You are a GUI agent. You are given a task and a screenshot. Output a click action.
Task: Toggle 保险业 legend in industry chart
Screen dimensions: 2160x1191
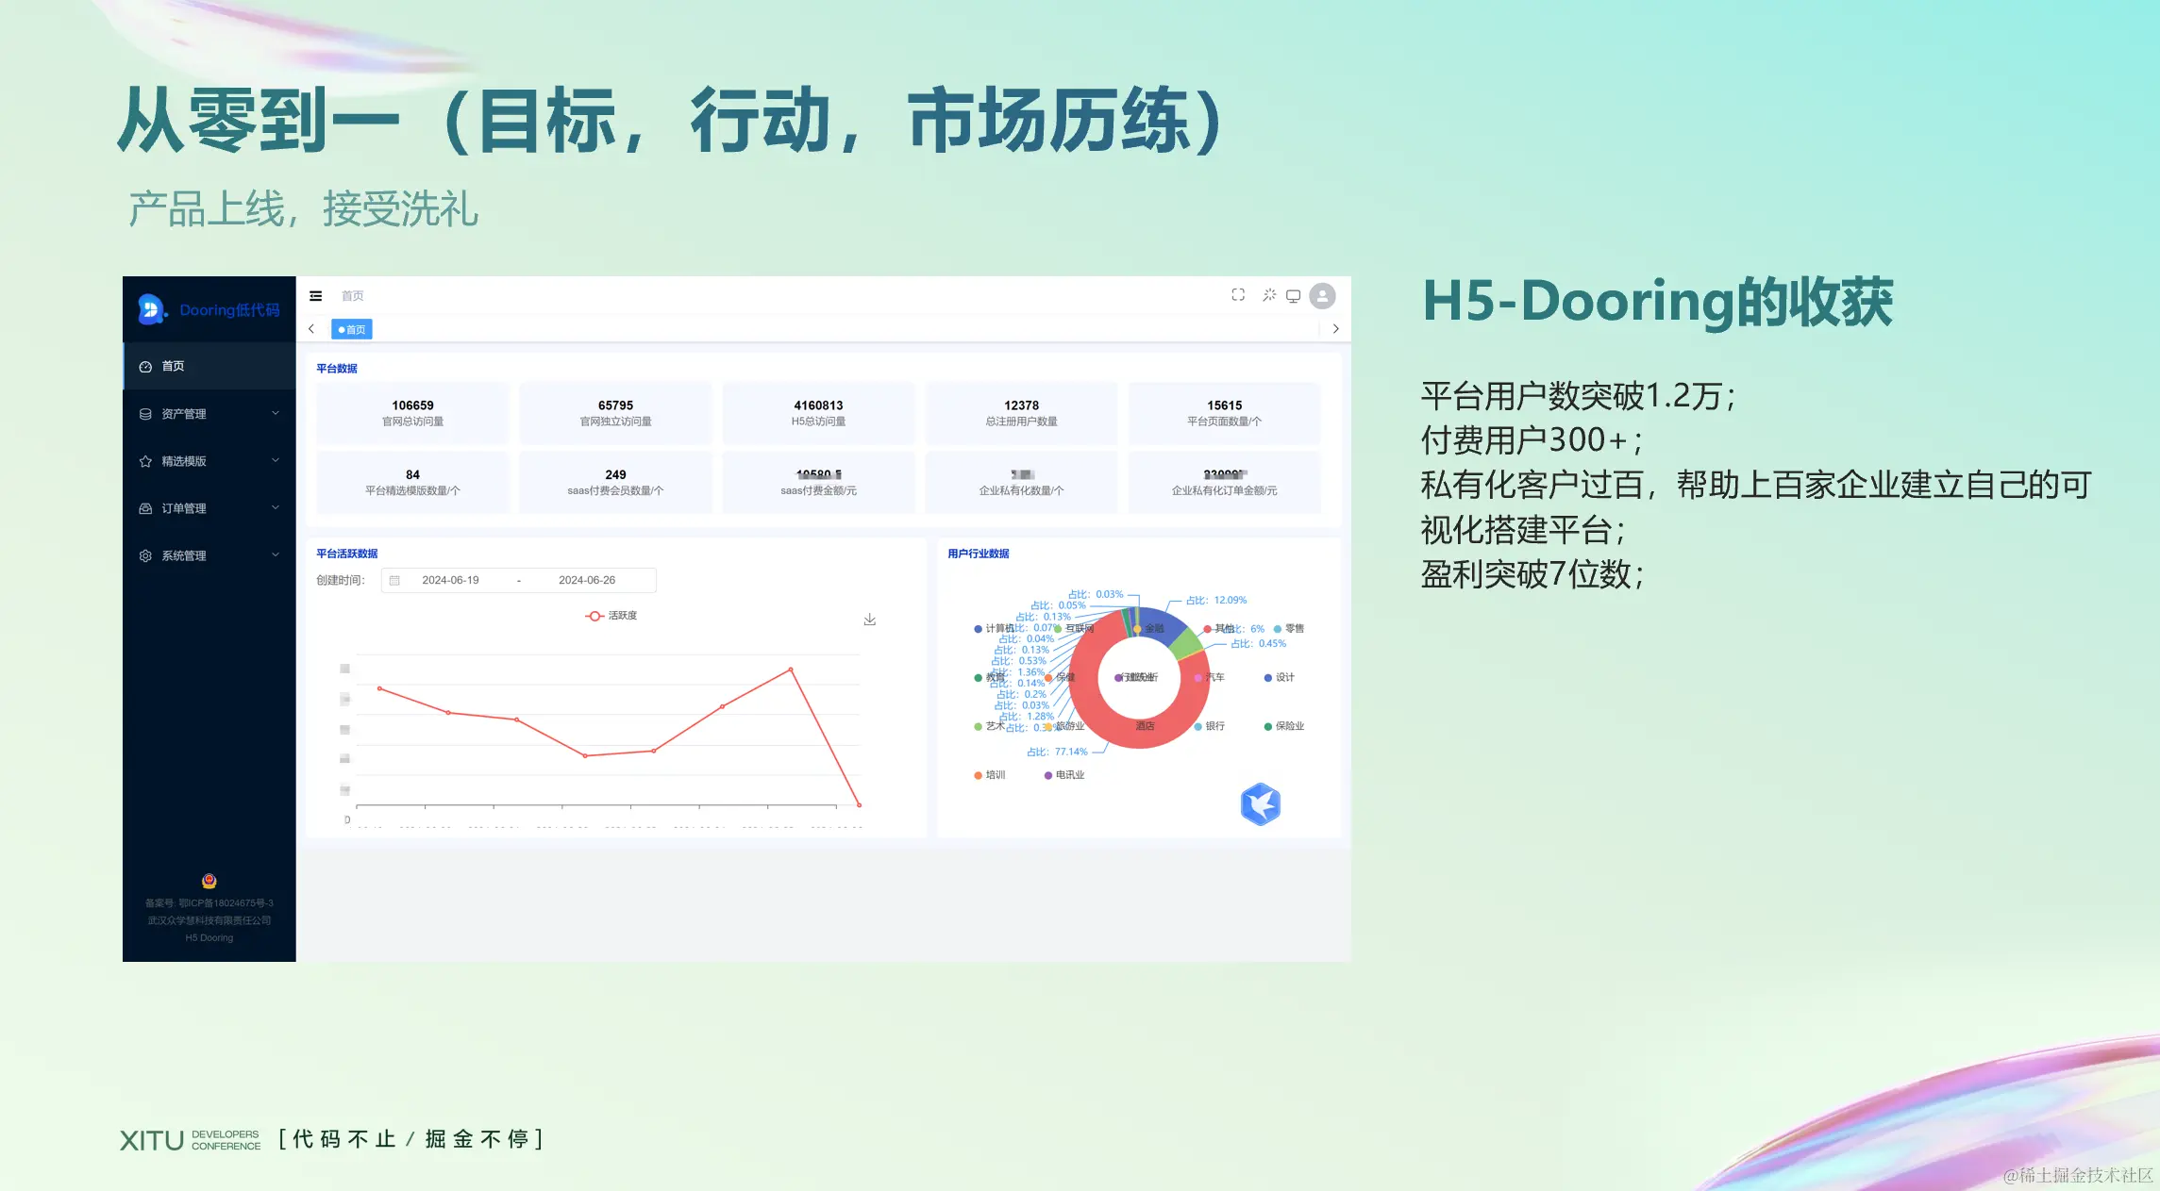[x=1284, y=726]
